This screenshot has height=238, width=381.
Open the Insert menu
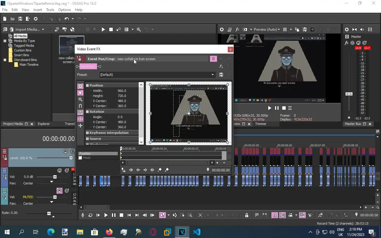pos(38,10)
